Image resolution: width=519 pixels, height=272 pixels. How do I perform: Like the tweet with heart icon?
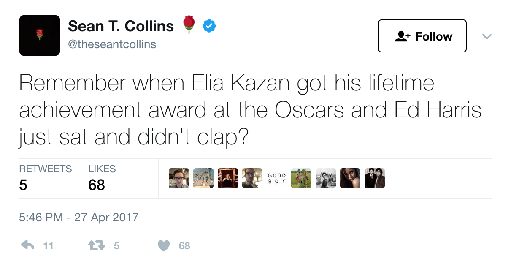[x=164, y=245]
